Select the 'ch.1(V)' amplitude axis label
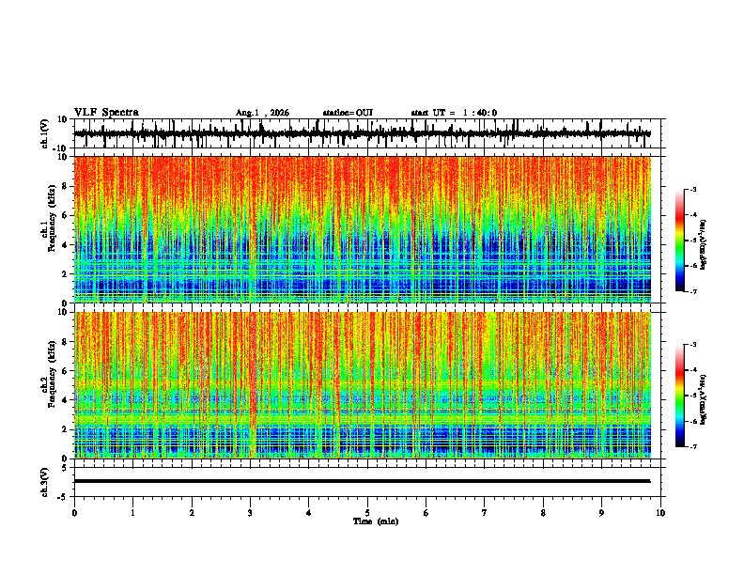This screenshot has height=575, width=744. tap(45, 135)
